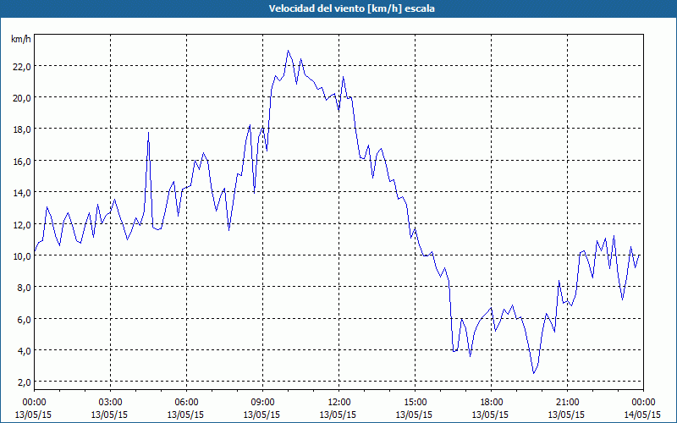Click the 03:00 time label
Image resolution: width=677 pixels, height=423 pixels.
coord(110,403)
